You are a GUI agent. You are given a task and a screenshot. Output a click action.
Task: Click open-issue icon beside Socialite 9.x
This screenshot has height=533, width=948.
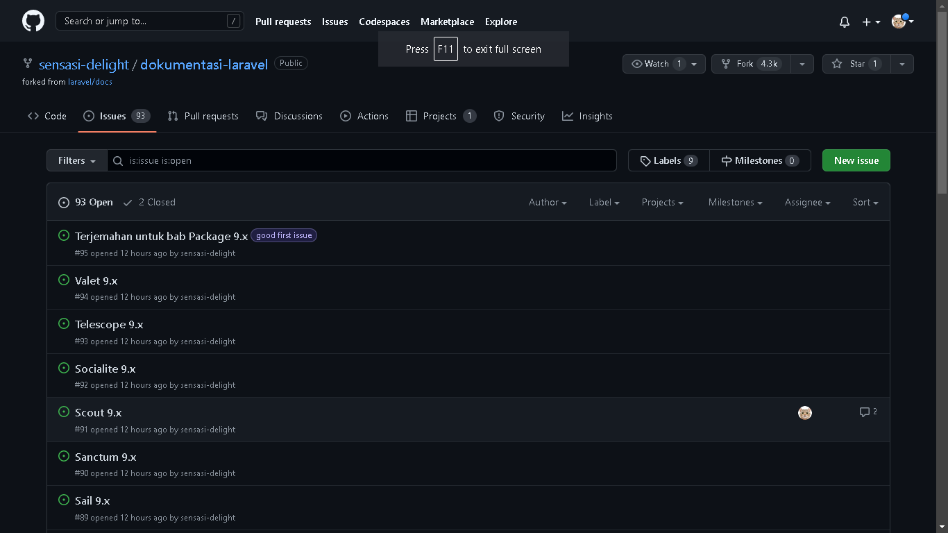coord(64,368)
